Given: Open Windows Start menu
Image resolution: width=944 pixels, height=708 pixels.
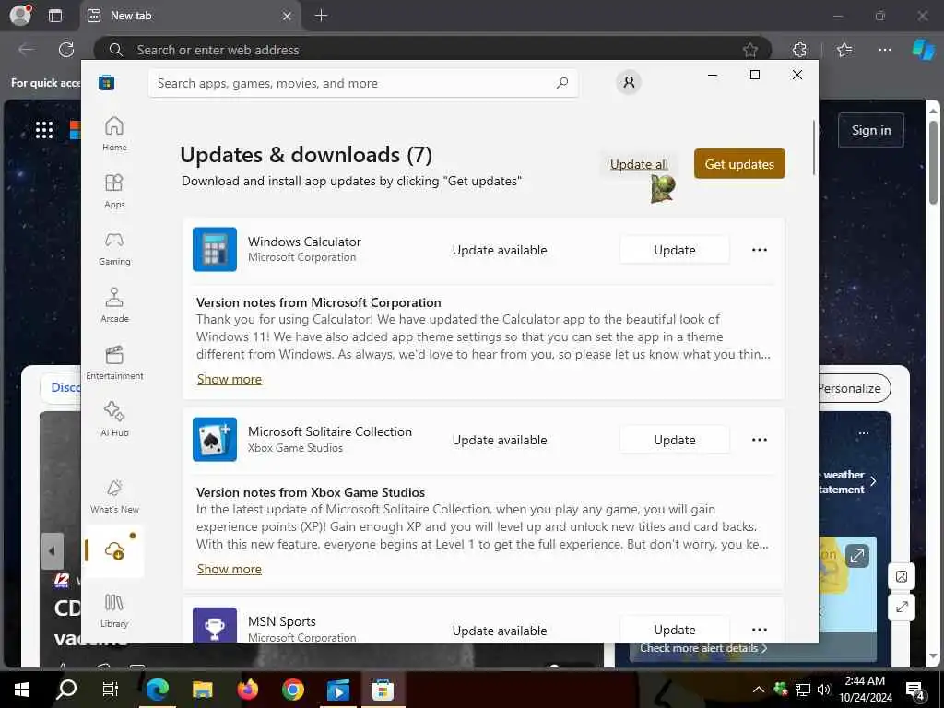Looking at the screenshot, I should tap(22, 690).
